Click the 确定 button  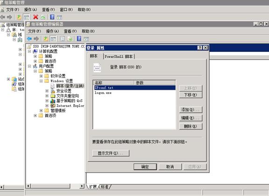pos(145,167)
